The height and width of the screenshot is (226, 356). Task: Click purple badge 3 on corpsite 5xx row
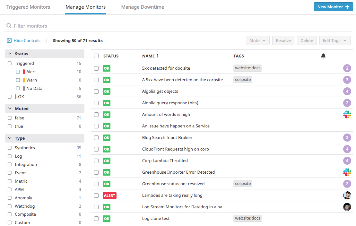(x=347, y=80)
